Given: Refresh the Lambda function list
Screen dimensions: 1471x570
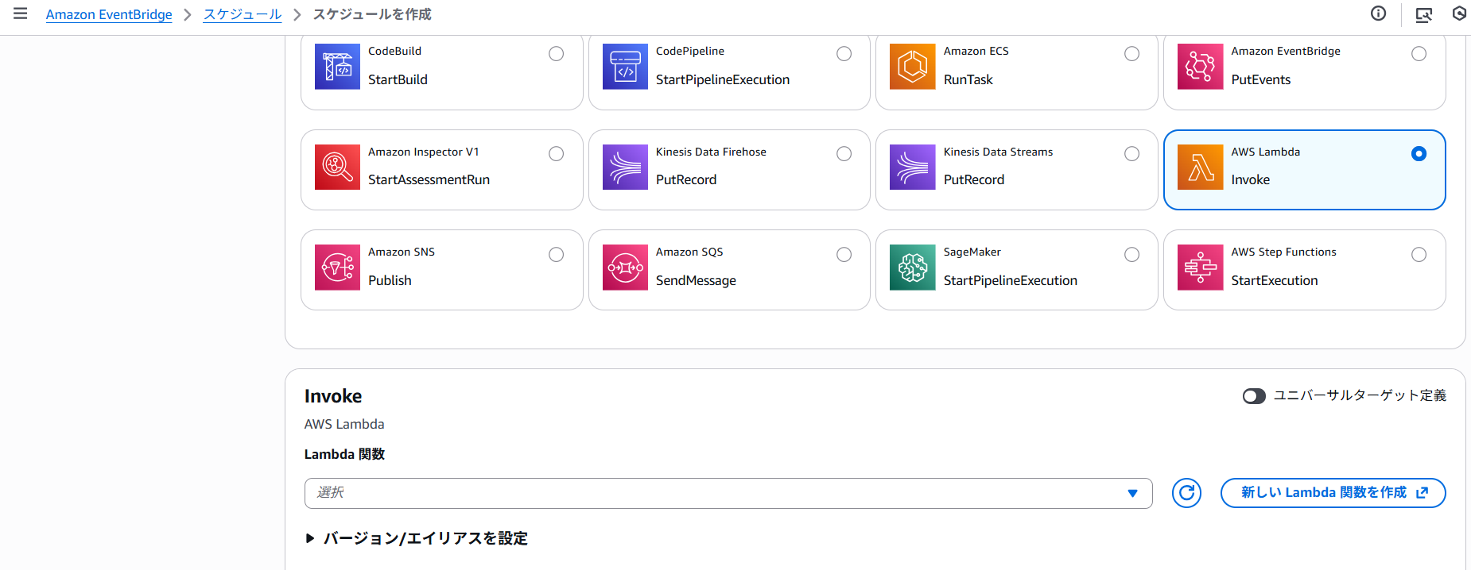Looking at the screenshot, I should (1186, 493).
